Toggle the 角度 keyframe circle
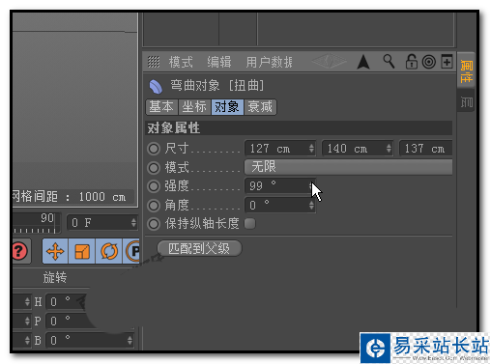 (x=154, y=206)
